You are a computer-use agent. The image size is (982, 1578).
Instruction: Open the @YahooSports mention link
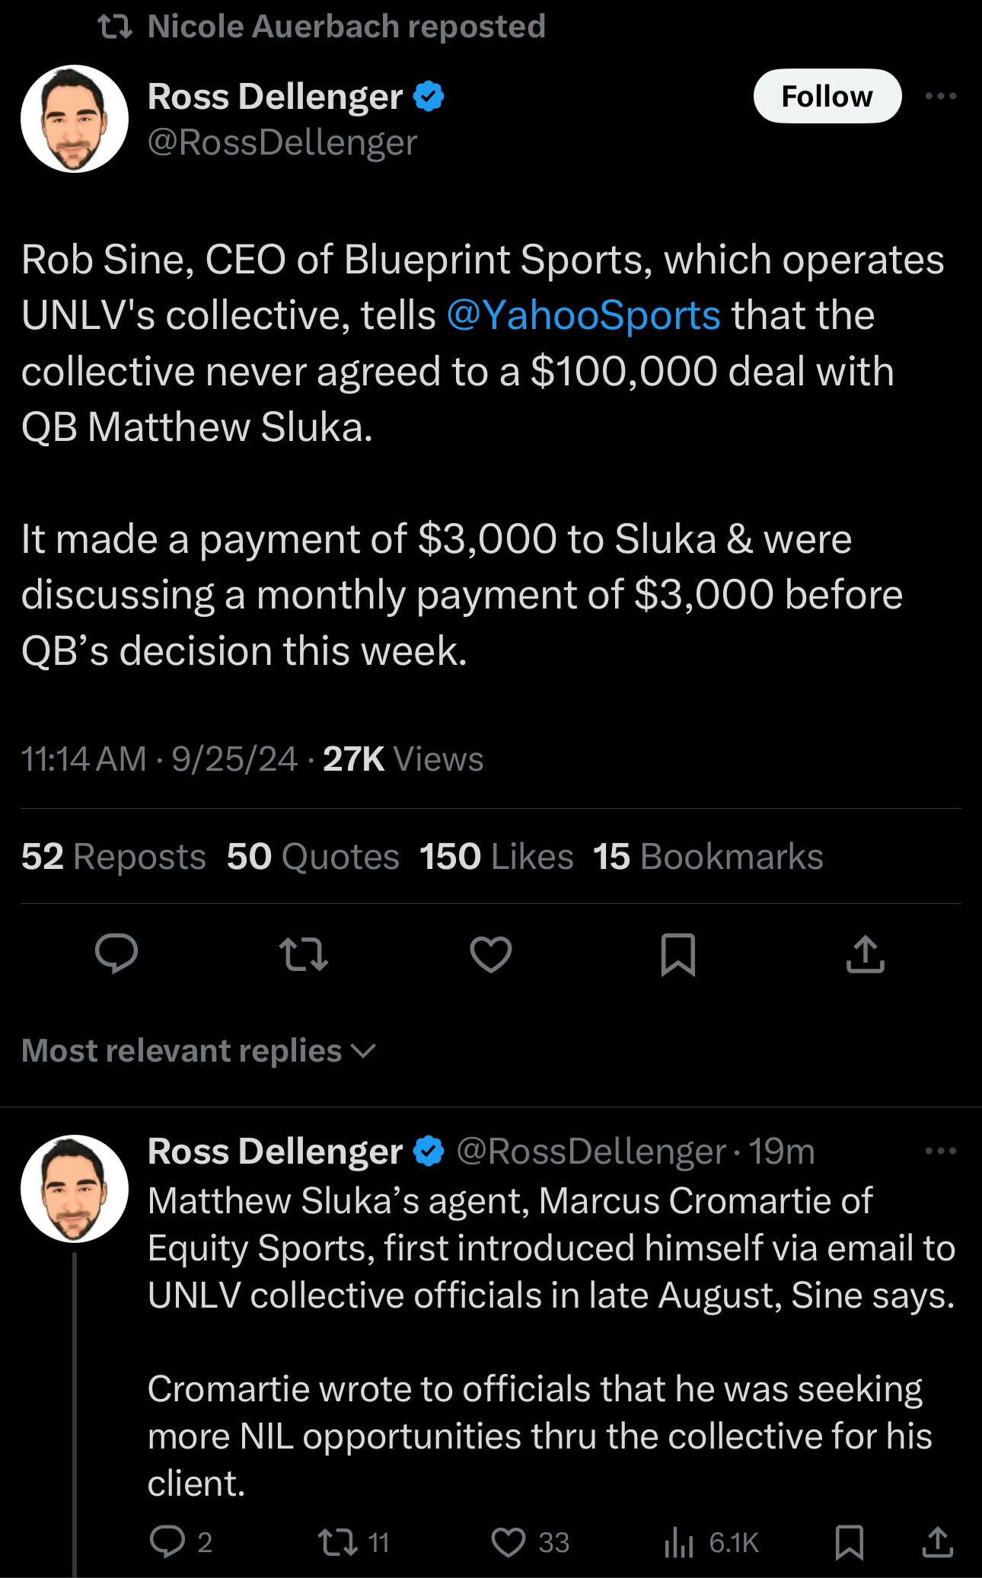(583, 315)
